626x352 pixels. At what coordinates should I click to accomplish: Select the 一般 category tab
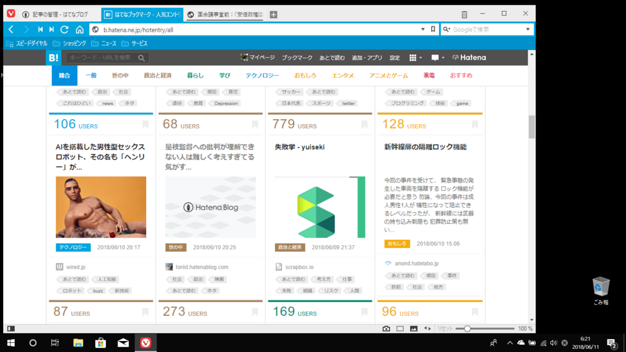tap(91, 75)
